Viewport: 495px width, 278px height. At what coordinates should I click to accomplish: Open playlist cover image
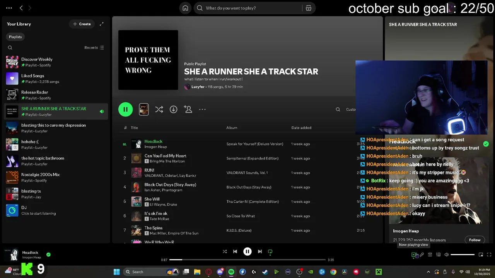tap(148, 60)
